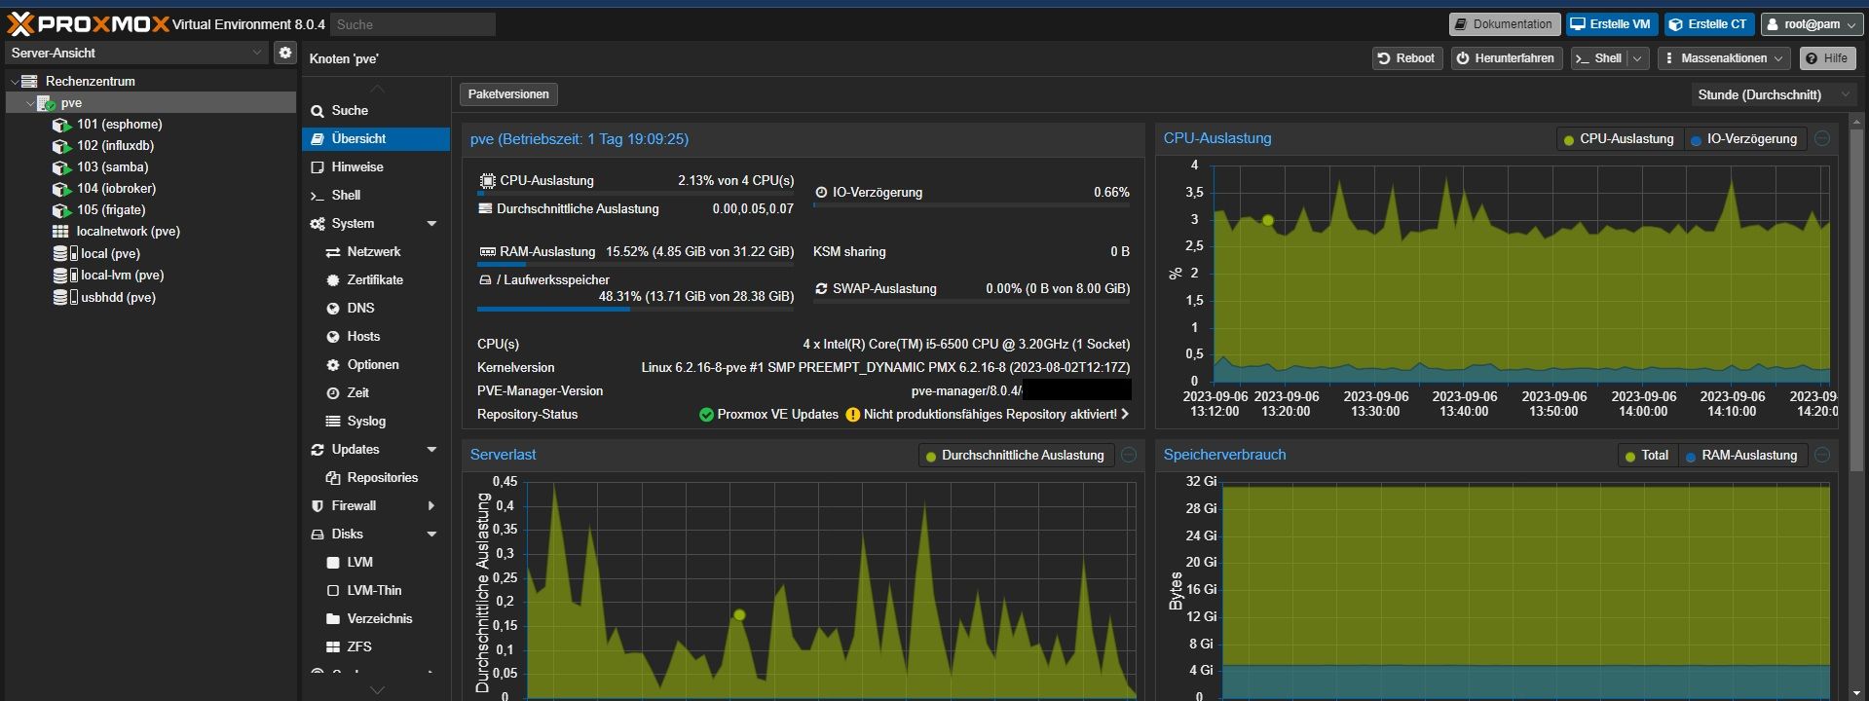Click the Proxmox logo
The image size is (1869, 701).
tap(89, 24)
